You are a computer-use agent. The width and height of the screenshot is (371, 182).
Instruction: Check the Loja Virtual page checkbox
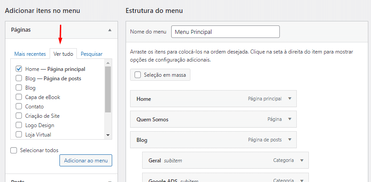tap(19, 134)
